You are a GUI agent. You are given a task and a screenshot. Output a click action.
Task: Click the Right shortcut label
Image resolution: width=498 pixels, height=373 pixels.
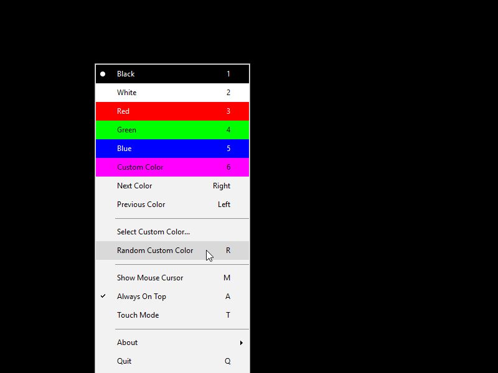click(222, 186)
